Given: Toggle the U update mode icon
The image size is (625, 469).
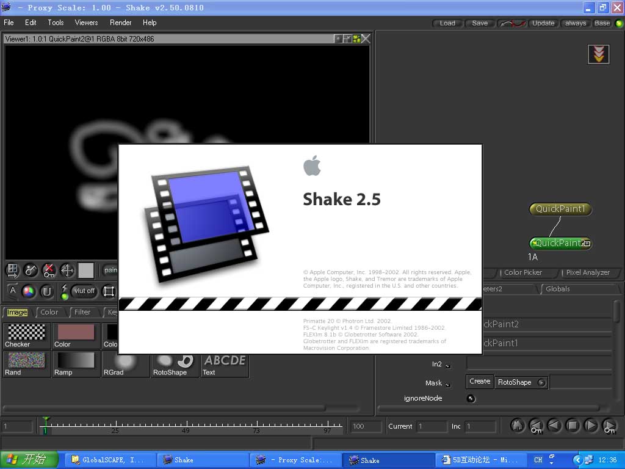Looking at the screenshot, I should click(x=46, y=291).
